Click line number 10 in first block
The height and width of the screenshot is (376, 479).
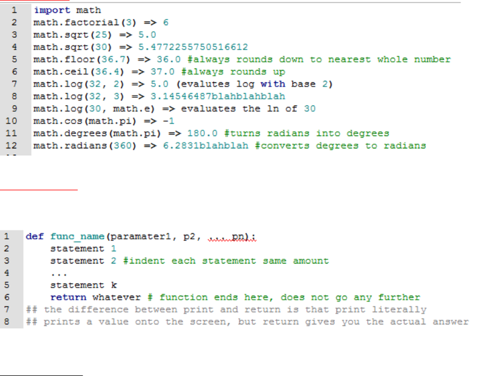pyautogui.click(x=11, y=121)
